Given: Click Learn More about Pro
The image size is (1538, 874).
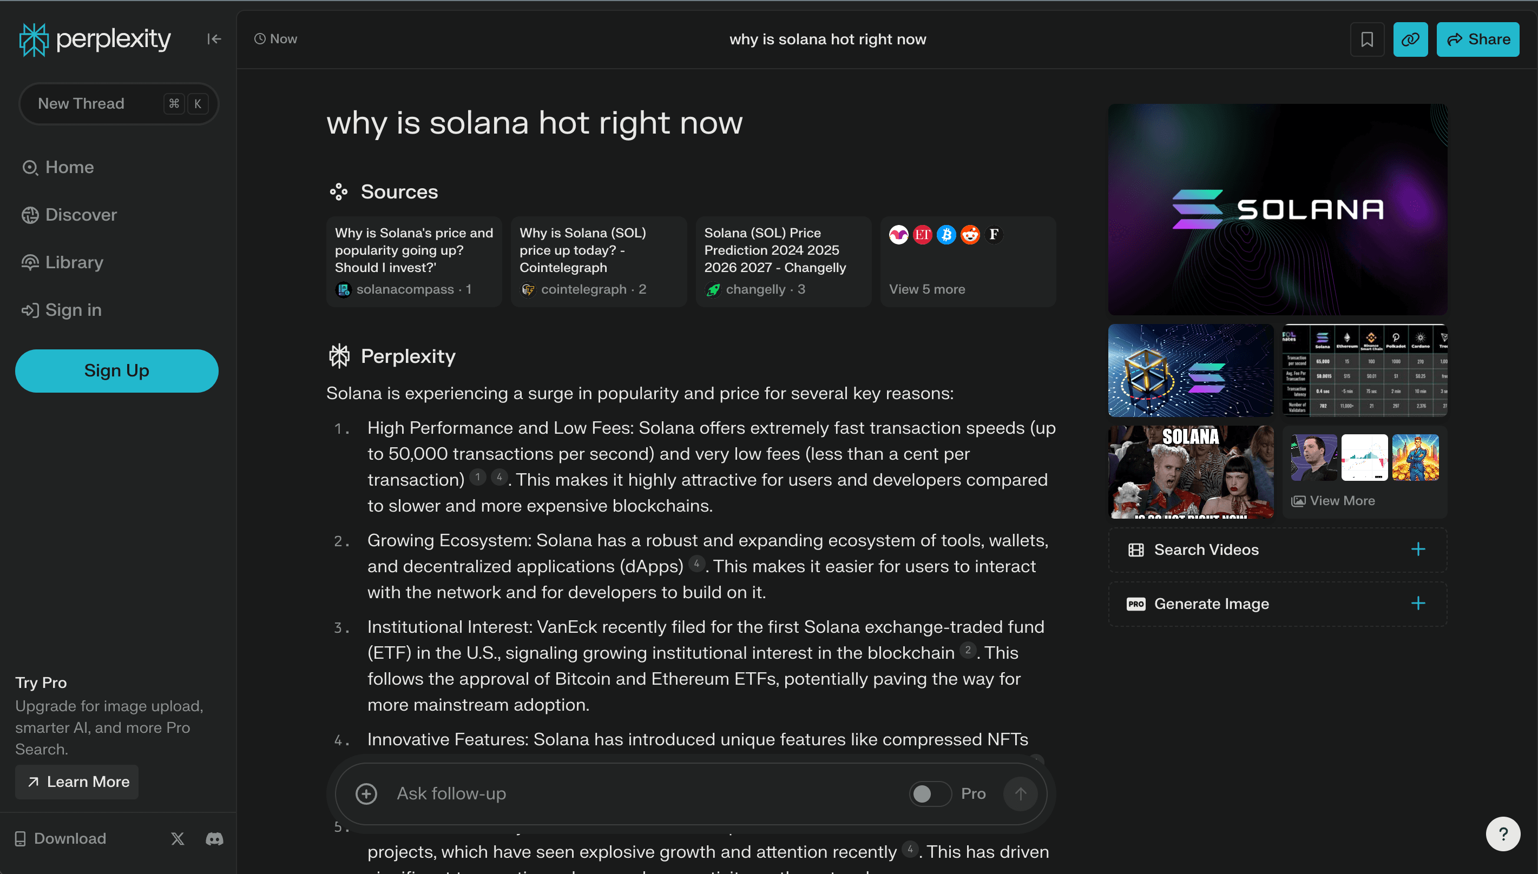Looking at the screenshot, I should (x=77, y=782).
